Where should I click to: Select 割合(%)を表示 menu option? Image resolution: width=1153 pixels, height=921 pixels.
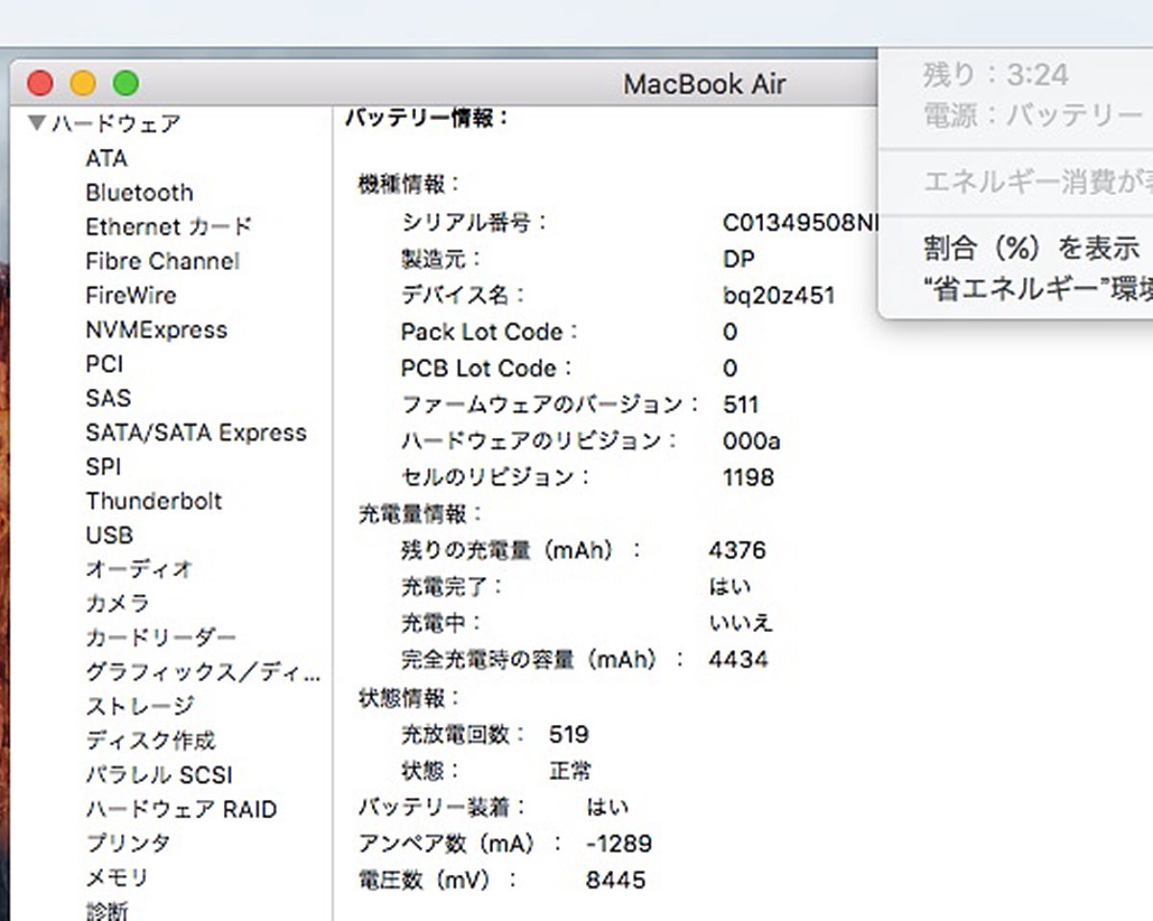point(1031,249)
